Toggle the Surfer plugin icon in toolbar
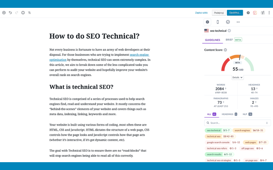Image resolution: width=273 pixels, height=170 pixels. coord(255,13)
